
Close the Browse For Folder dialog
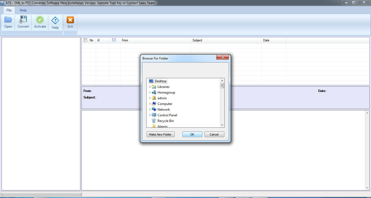point(223,57)
